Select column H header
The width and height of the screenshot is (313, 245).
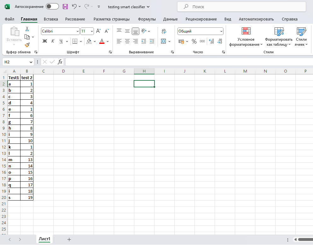(144, 71)
